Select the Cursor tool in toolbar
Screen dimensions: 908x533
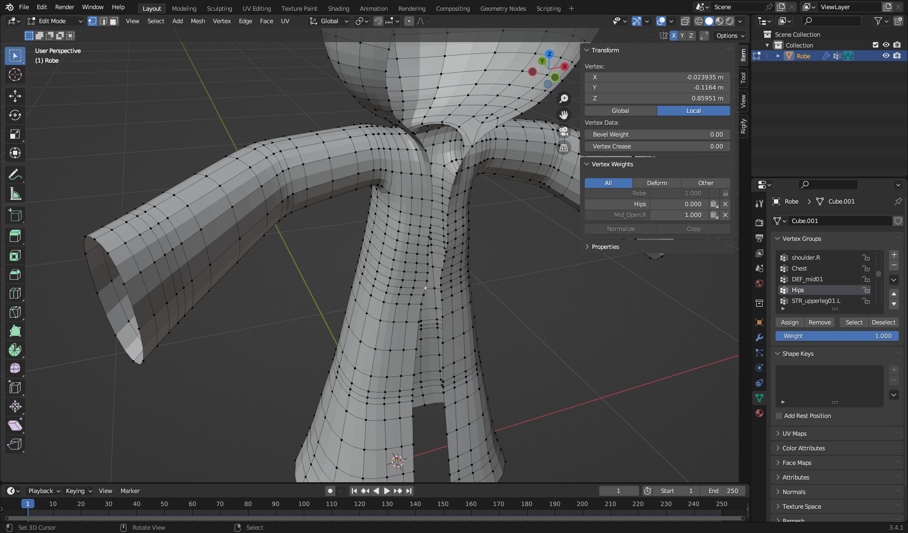click(15, 75)
